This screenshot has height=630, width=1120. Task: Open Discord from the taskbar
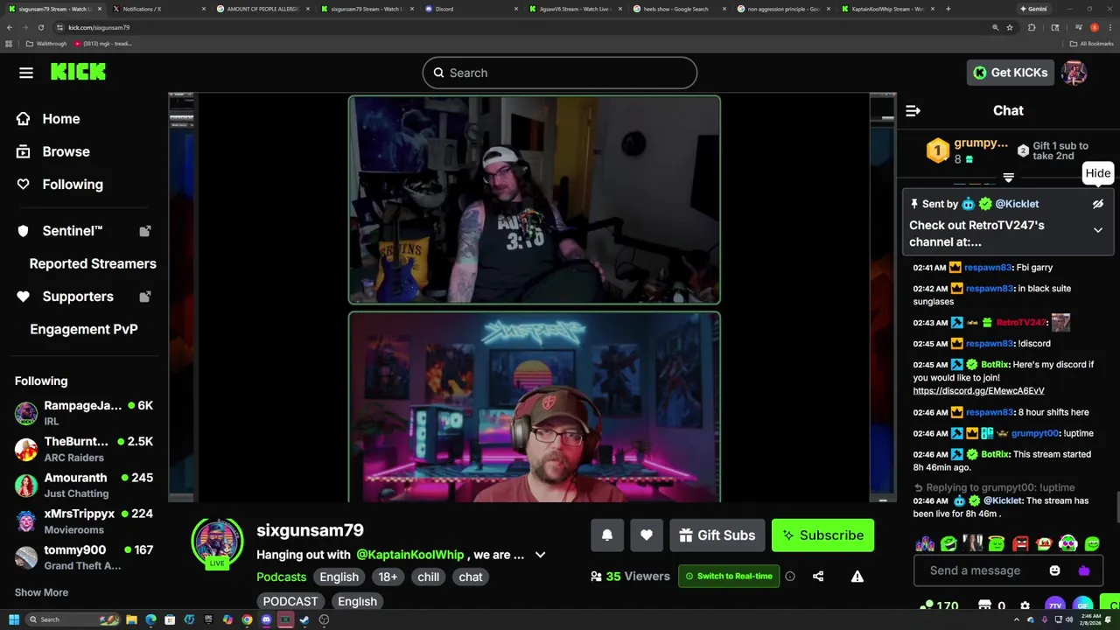tap(266, 619)
